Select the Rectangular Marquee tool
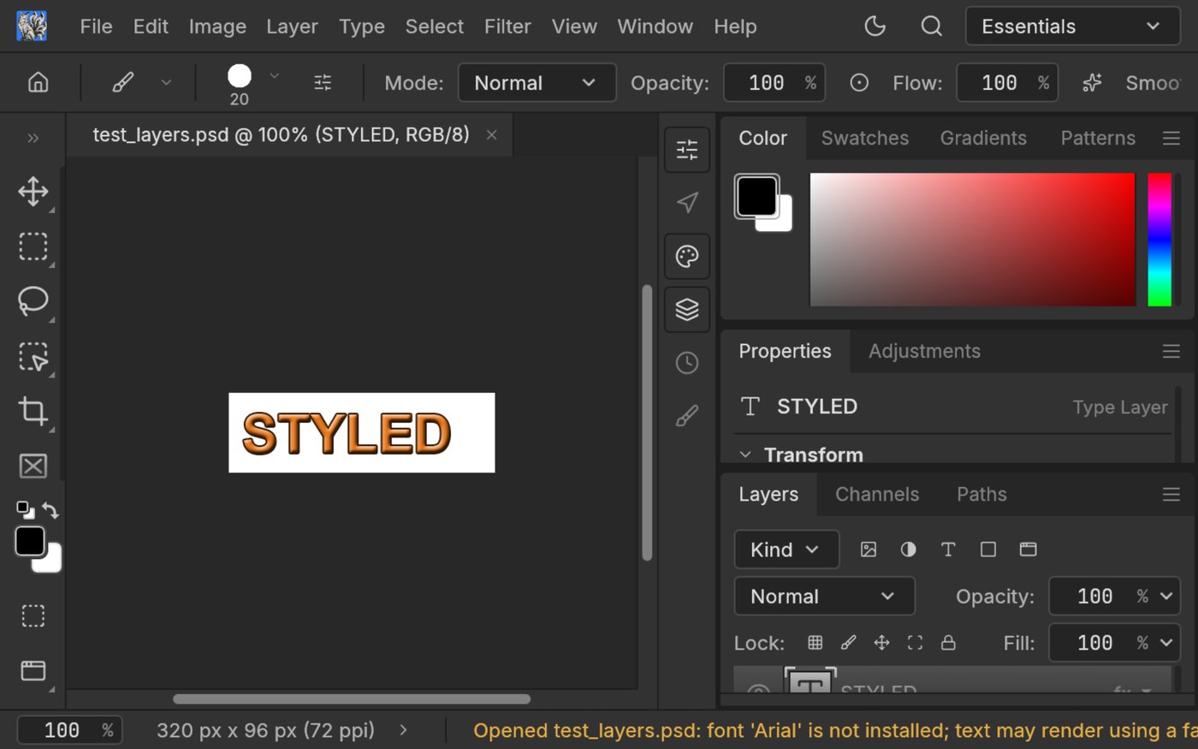1198x749 pixels. click(33, 247)
